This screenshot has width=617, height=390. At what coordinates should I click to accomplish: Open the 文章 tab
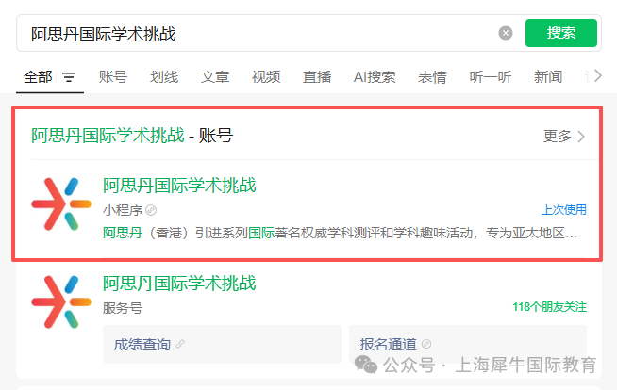click(x=215, y=77)
